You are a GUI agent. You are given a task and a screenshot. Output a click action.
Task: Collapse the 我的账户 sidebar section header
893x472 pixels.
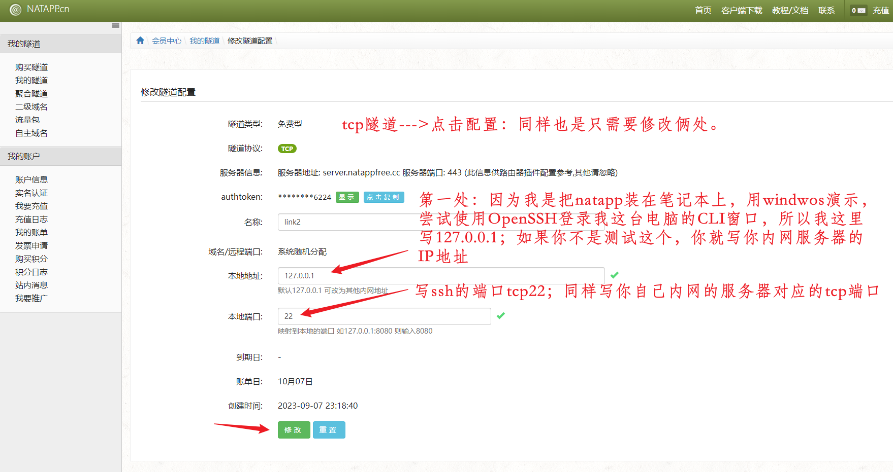click(x=60, y=156)
